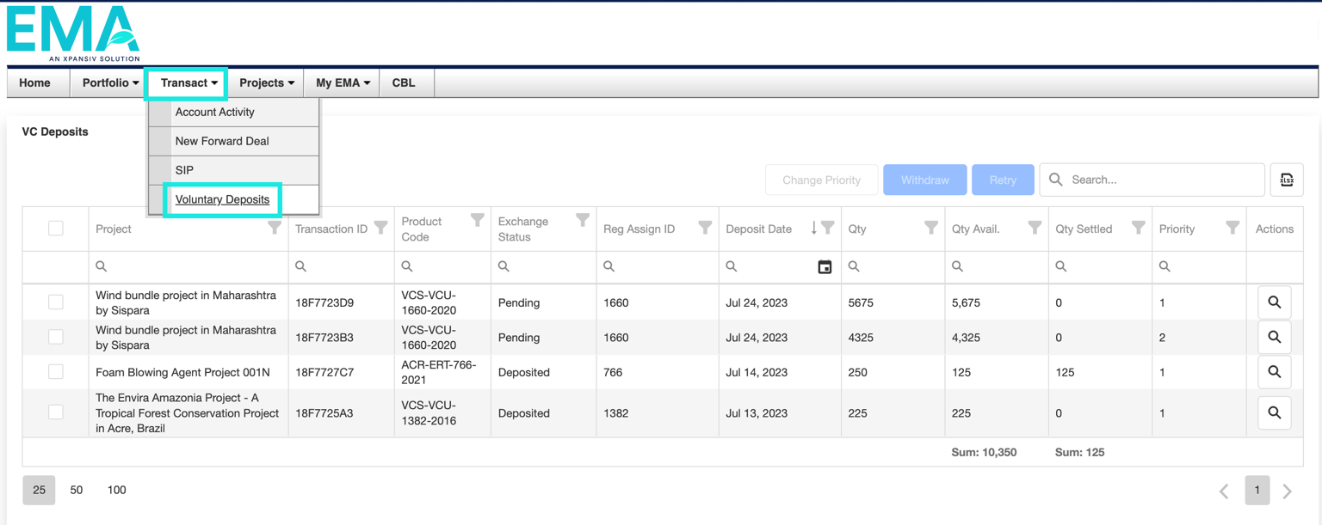Open the Portfolio dropdown menu
The height and width of the screenshot is (525, 1322).
tap(108, 82)
